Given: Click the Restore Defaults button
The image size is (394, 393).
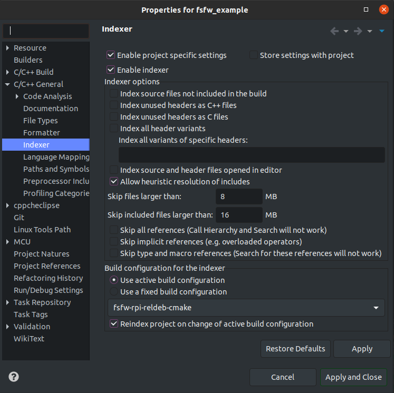Looking at the screenshot, I should (295, 349).
